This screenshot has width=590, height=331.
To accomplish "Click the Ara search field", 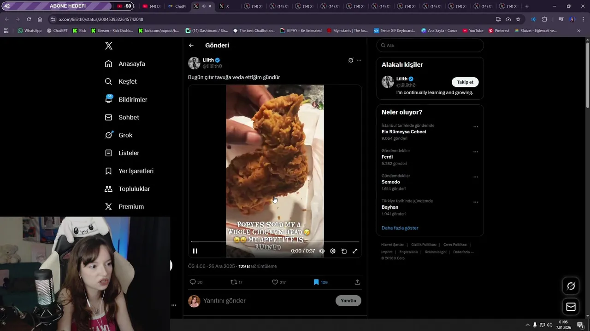I will 430,46.
